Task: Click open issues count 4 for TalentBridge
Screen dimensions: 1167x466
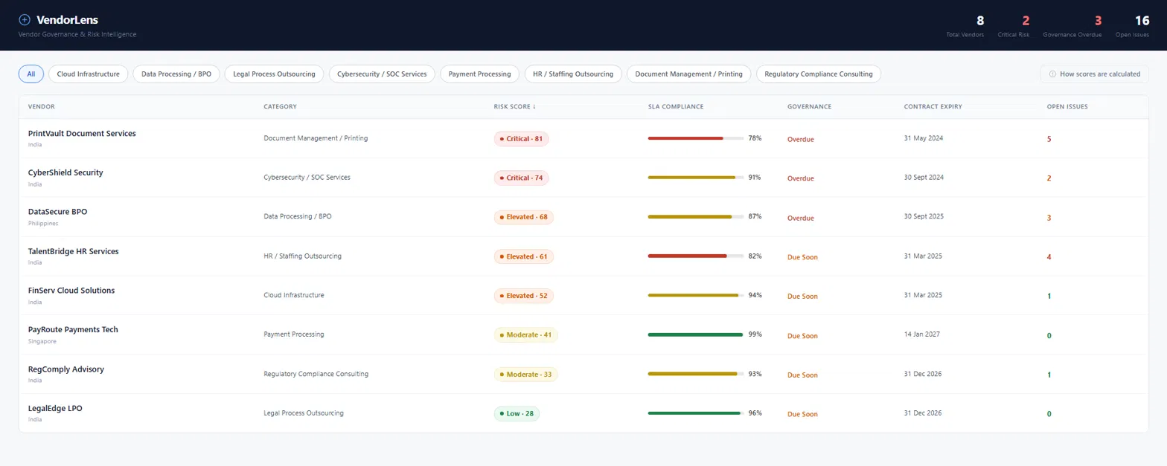Action: [x=1049, y=257]
